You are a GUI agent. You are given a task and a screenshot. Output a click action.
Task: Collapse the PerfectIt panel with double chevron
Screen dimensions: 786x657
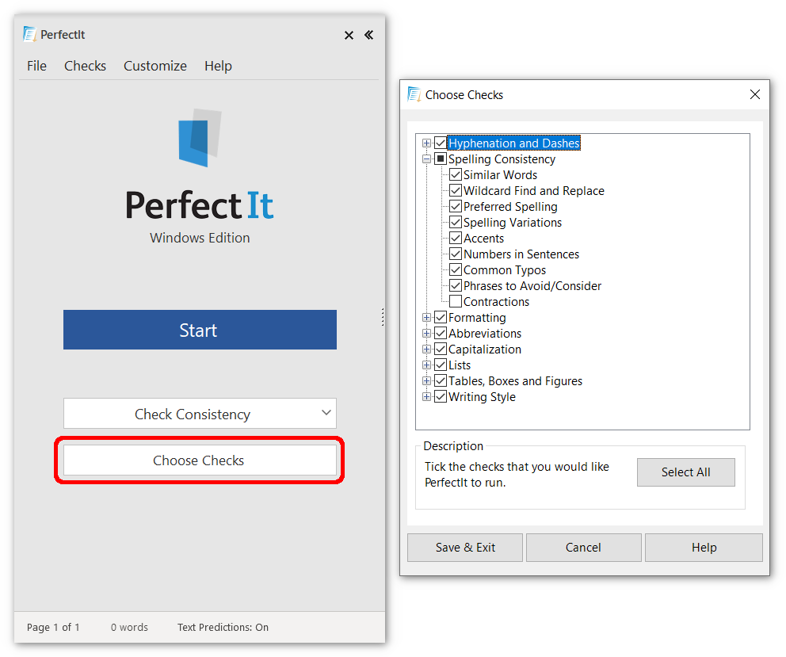[369, 35]
